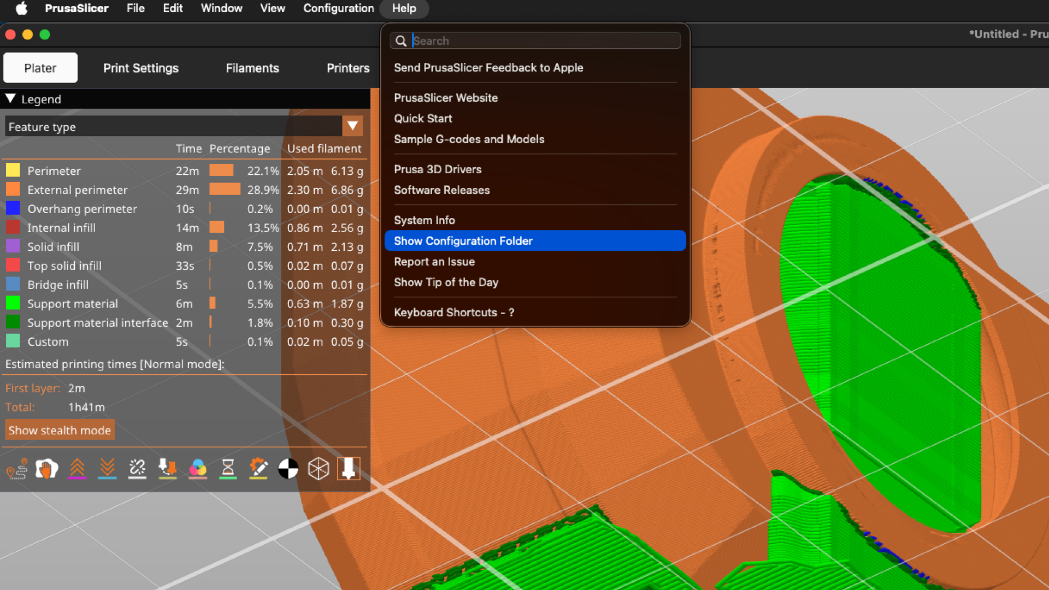Select Show Configuration Folder
This screenshot has width=1049, height=590.
tap(535, 241)
